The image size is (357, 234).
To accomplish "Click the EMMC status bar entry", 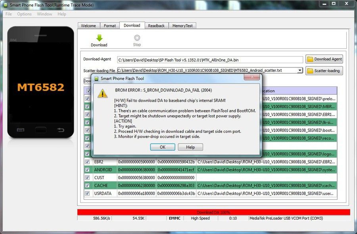I will coord(175,218).
